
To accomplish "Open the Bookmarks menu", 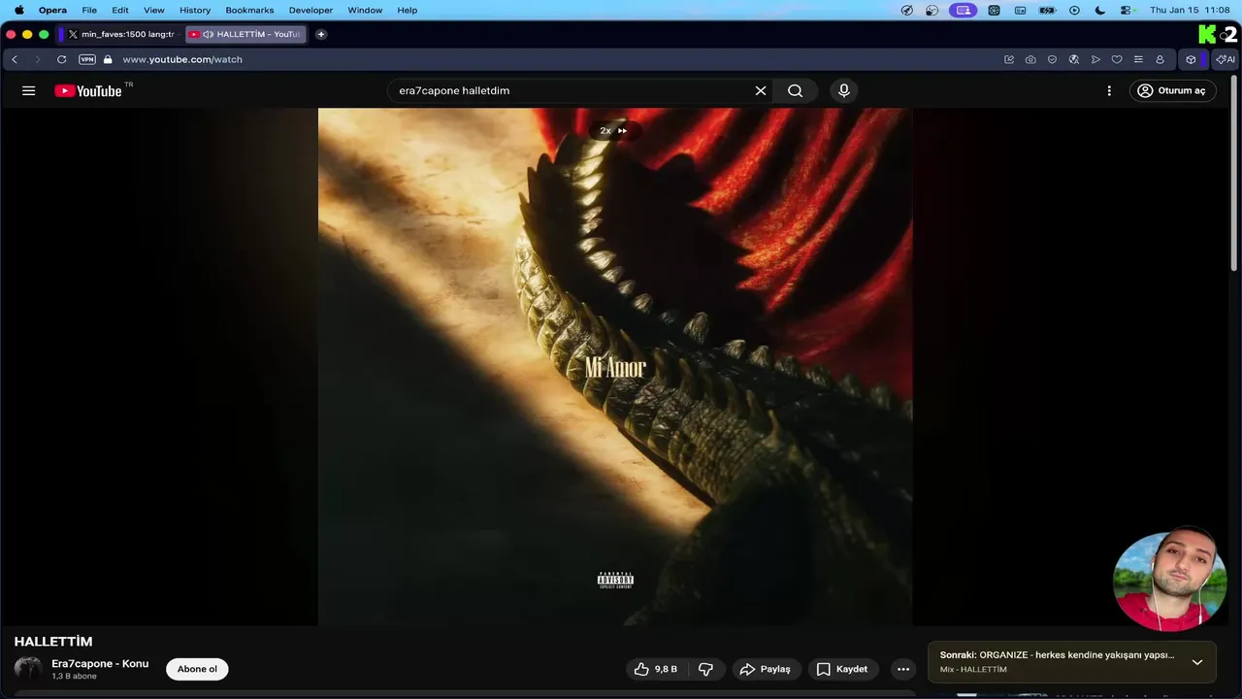I will 249,10.
